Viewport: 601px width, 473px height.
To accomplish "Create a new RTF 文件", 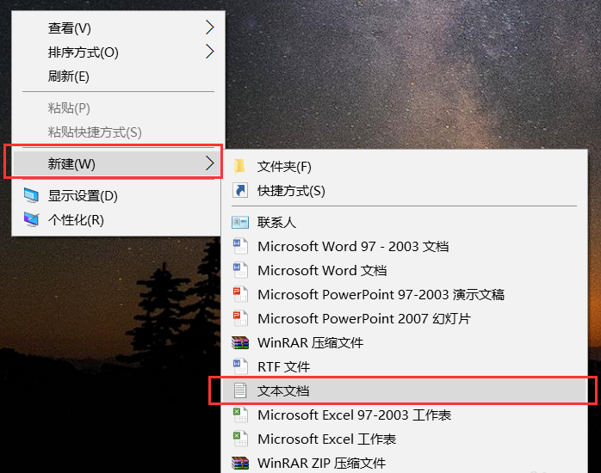I will [405, 366].
